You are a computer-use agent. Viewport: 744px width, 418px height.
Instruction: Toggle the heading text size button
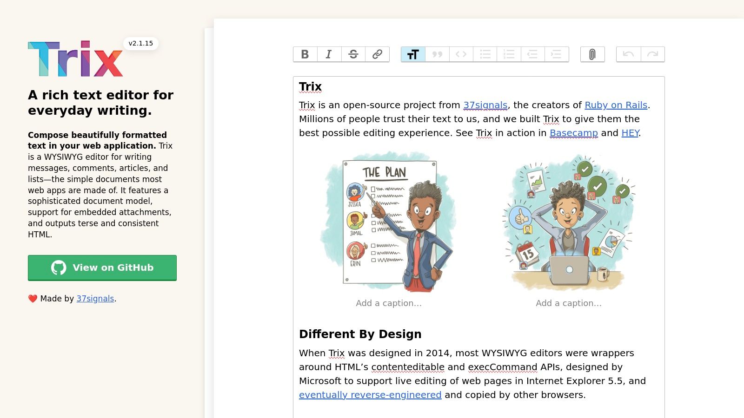point(413,54)
